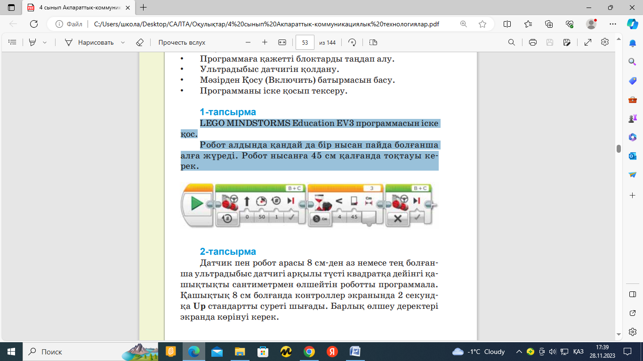Screen dimensions: 643x361
Task: Click the 2-тапсырма heading
Action: point(228,251)
